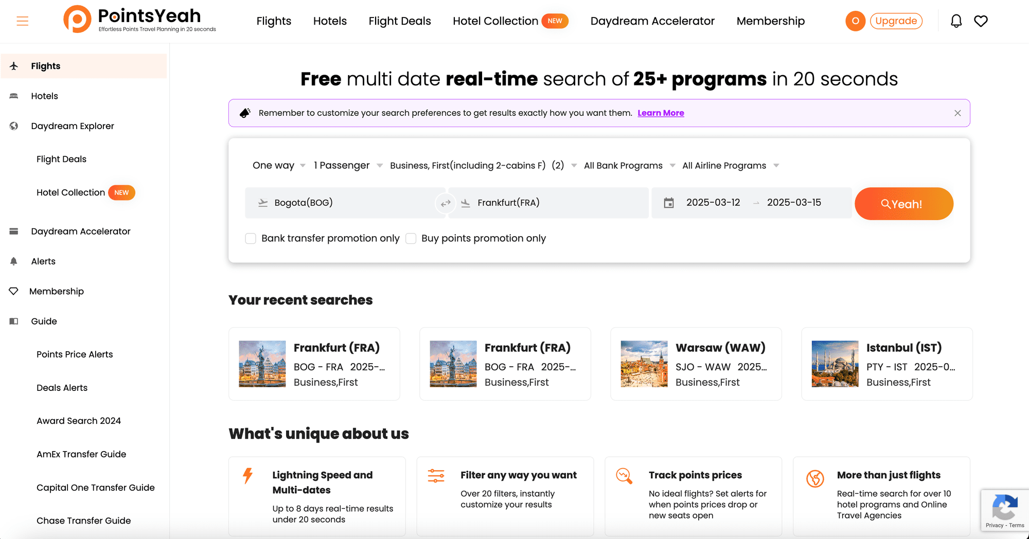The image size is (1029, 539).
Task: Click the Frankfurt(FRA) destination field
Action: 548,203
